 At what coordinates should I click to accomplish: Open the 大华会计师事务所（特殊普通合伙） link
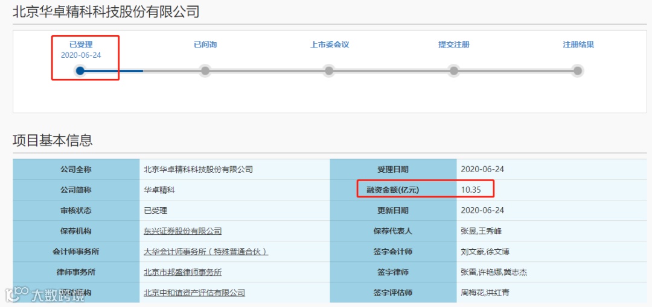pos(205,252)
